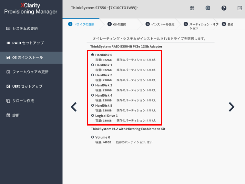The image size is (245, 184).
Task: Click the drive selection instruction text
Action: tap(150, 39)
